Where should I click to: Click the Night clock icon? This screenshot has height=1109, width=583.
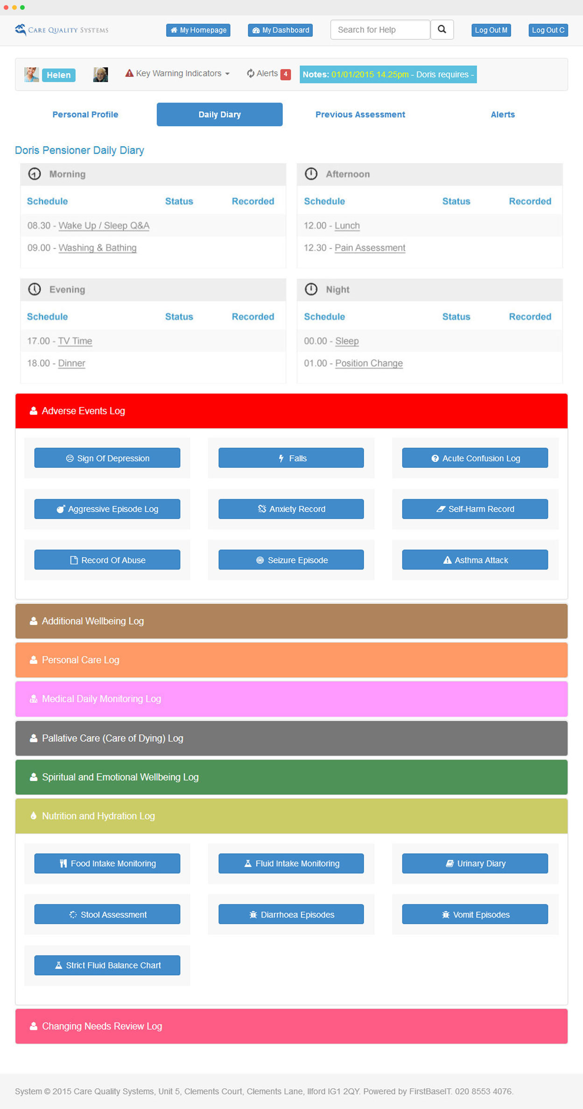click(311, 289)
